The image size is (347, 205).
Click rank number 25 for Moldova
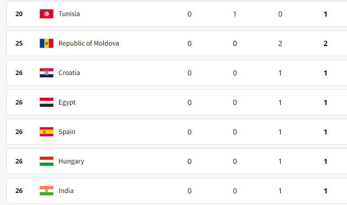[19, 43]
